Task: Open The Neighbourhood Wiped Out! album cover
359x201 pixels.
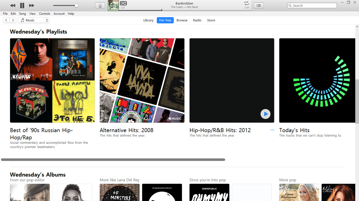Action: 162,192
